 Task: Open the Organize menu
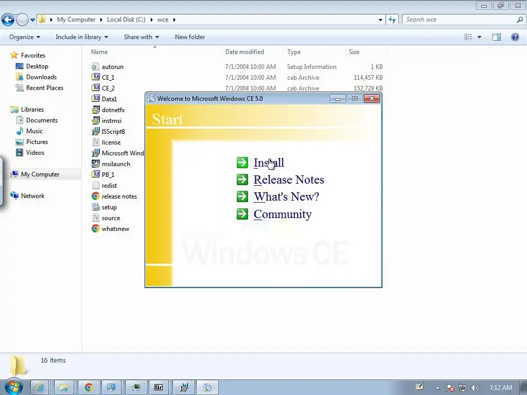25,37
